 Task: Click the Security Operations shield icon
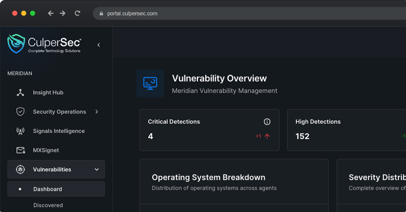coord(21,112)
